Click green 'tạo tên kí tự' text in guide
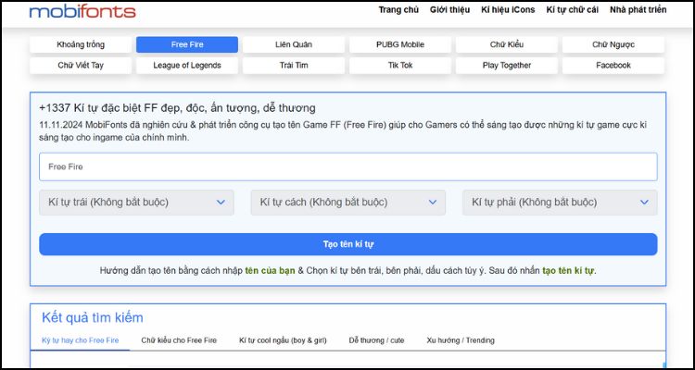The image size is (695, 370). (568, 271)
